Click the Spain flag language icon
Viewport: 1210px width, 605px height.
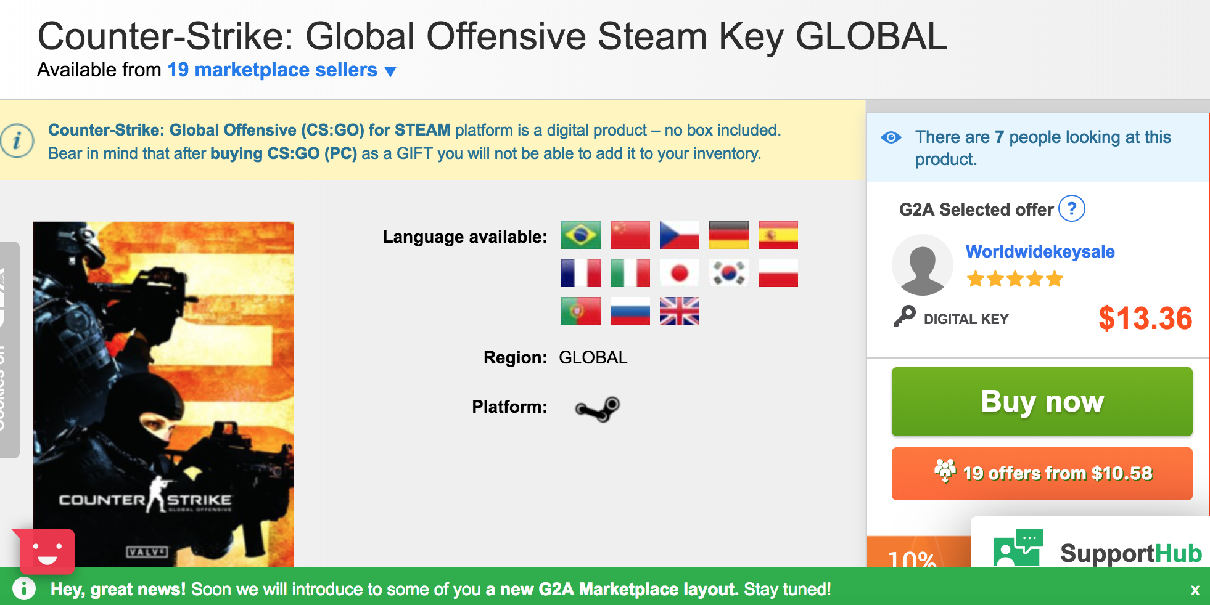778,235
